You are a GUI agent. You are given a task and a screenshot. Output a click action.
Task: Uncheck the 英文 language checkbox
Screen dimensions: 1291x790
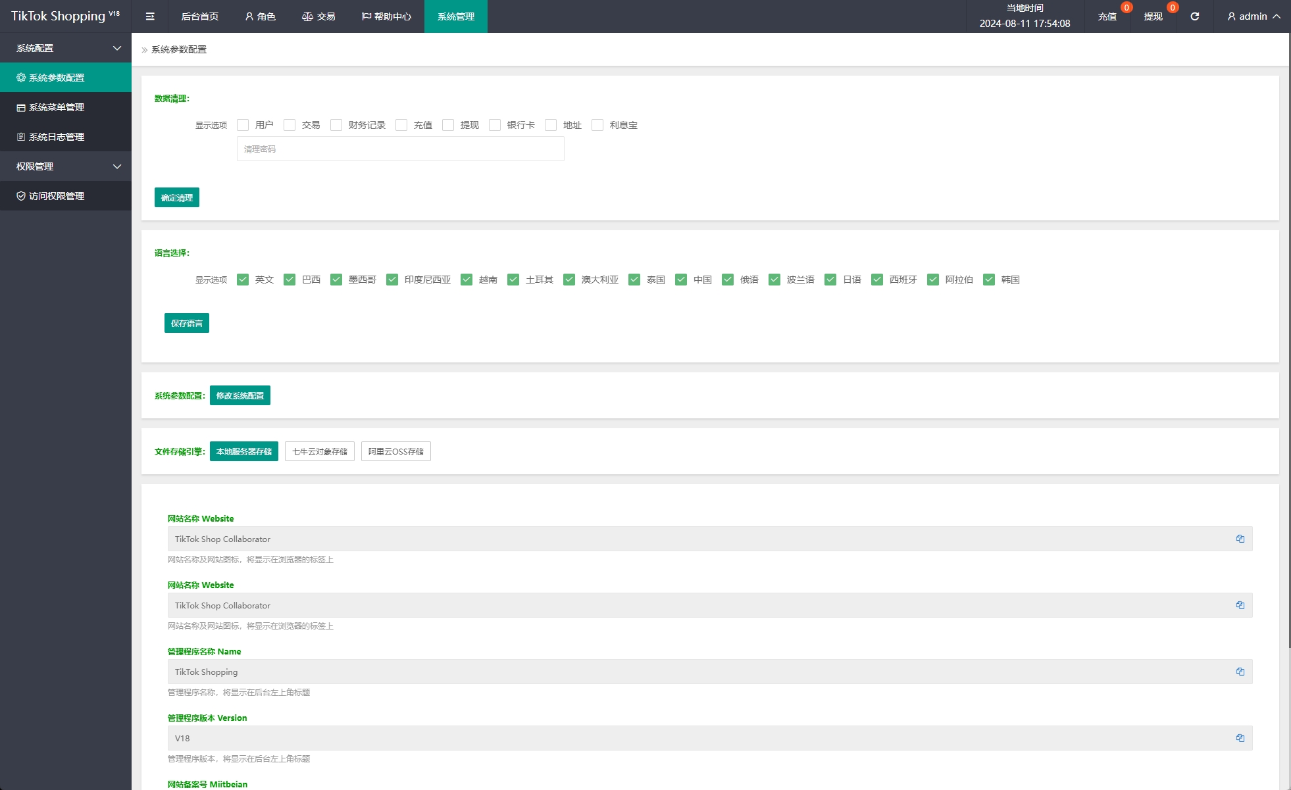click(x=243, y=280)
